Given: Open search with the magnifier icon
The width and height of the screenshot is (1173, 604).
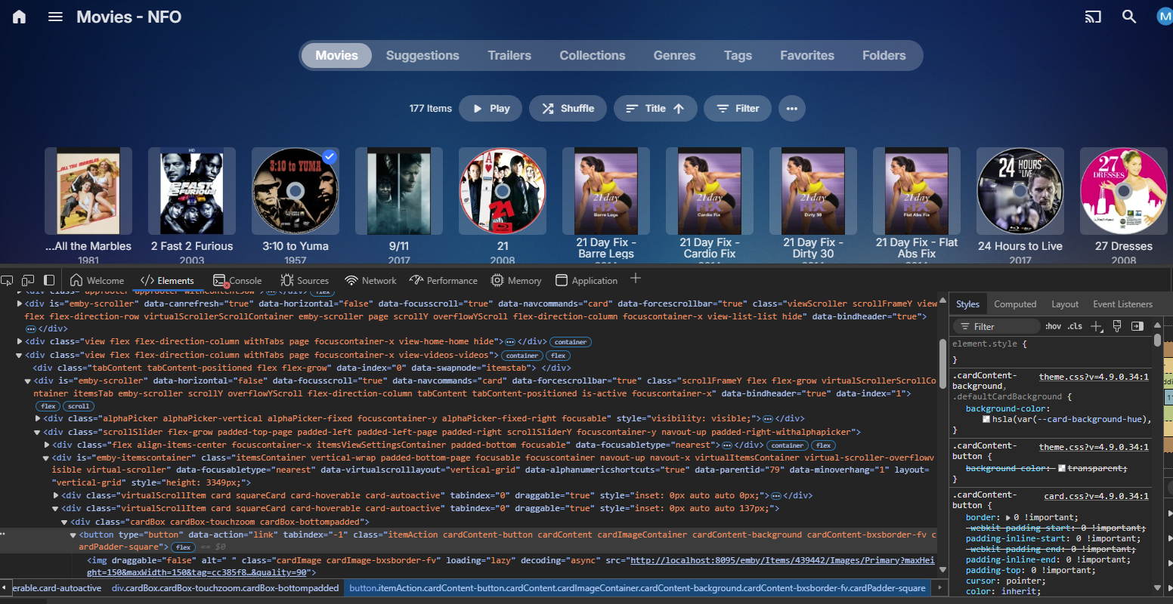Looking at the screenshot, I should (x=1129, y=17).
